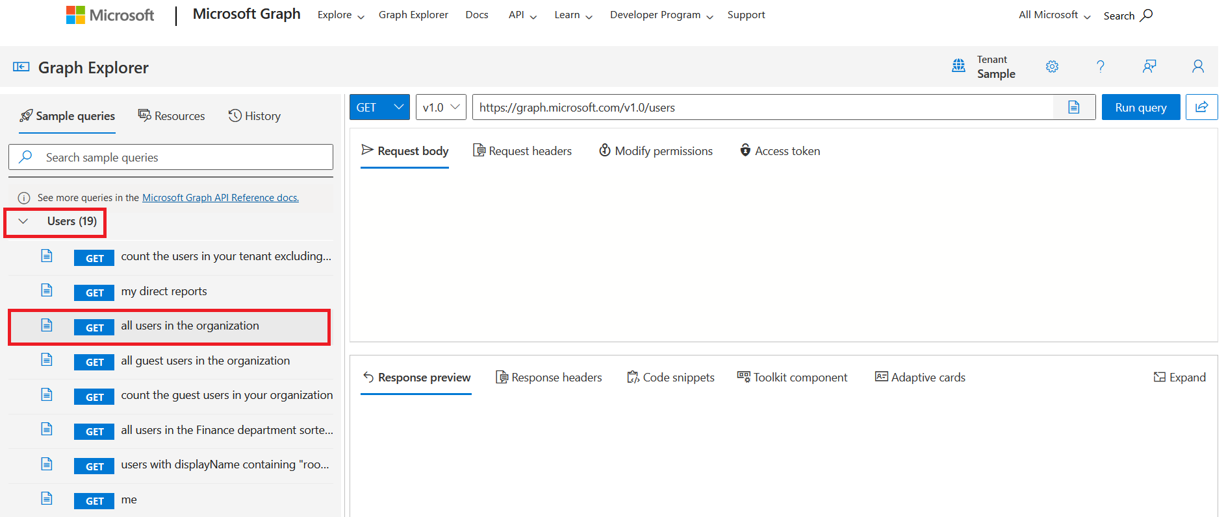Image resolution: width=1226 pixels, height=517 pixels.
Task: Open the Access token tab
Action: (780, 150)
